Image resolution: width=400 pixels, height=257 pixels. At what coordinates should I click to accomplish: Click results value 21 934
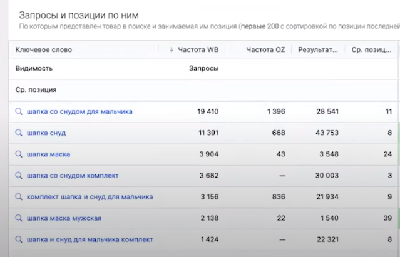[x=327, y=196]
